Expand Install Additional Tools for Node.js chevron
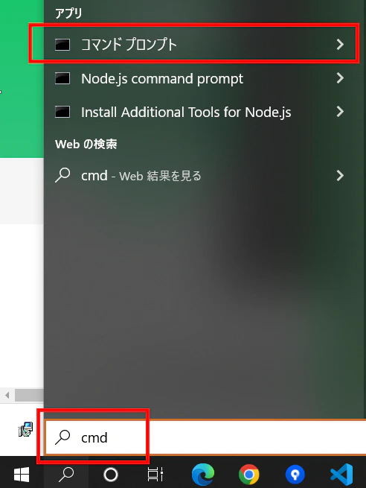Image resolution: width=366 pixels, height=488 pixels. (340, 112)
